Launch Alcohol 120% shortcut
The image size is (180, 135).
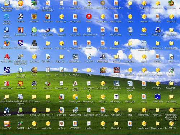(x=7, y=57)
